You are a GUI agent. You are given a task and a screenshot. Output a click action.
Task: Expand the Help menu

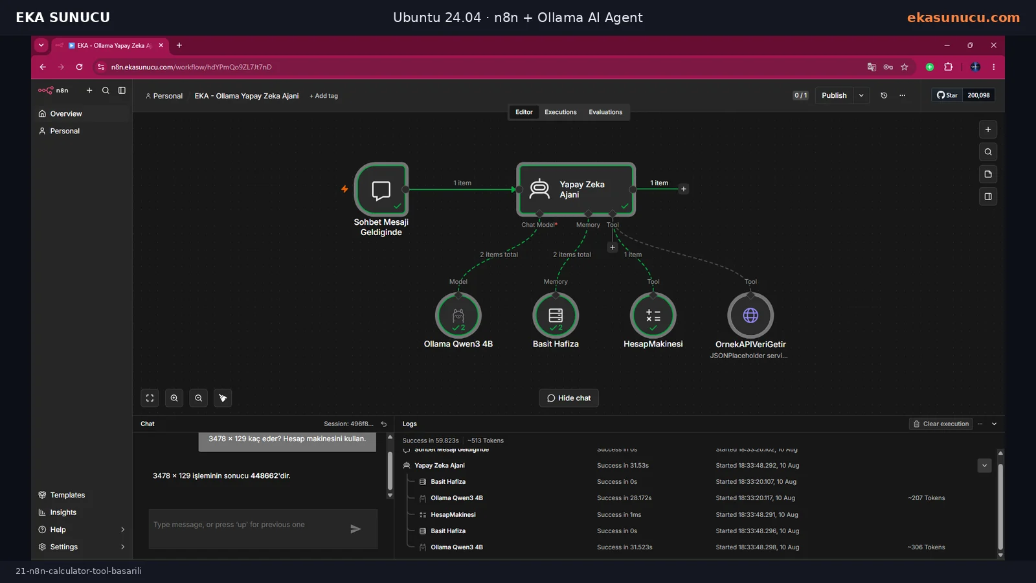pos(82,530)
